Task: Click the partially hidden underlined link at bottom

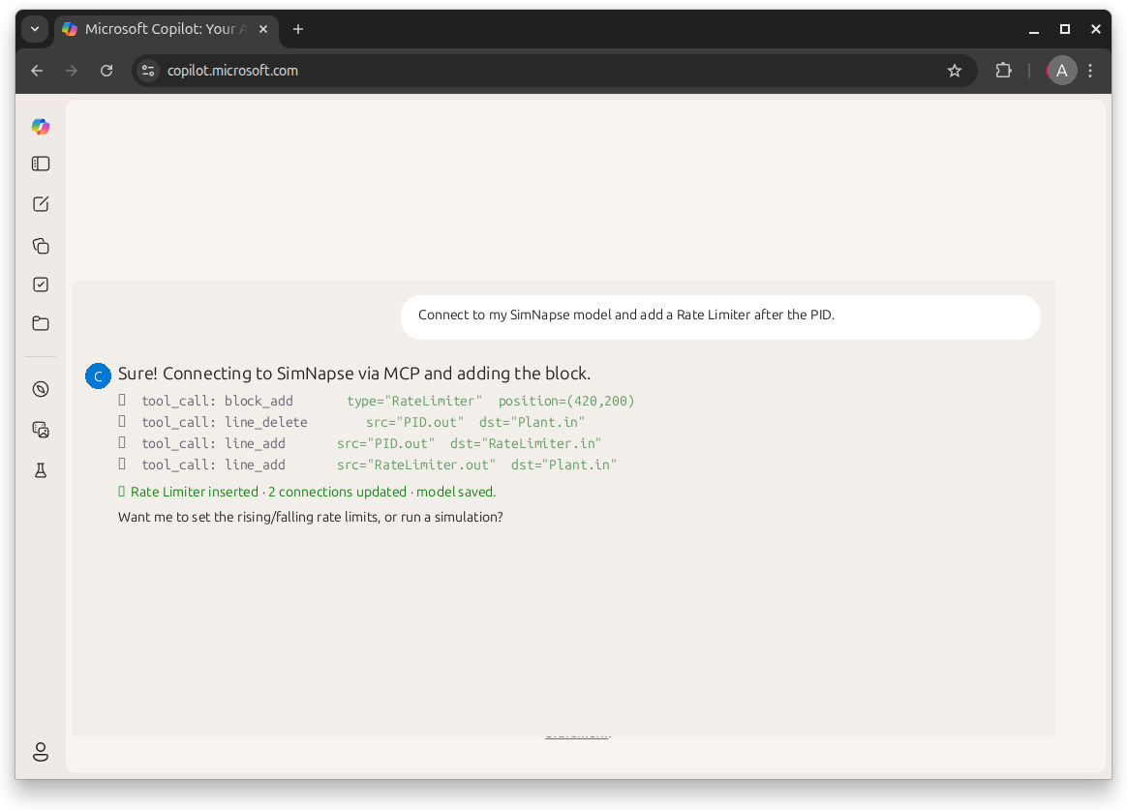Action: (x=577, y=735)
